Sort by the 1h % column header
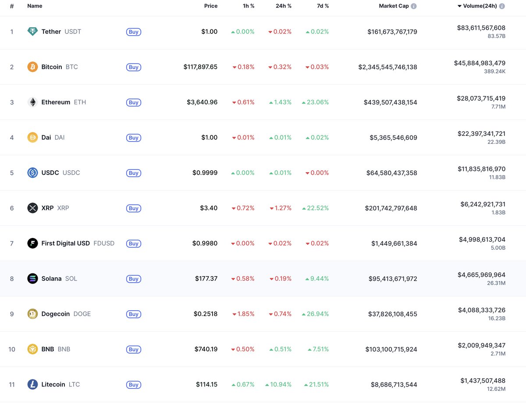Viewport: 526px width, 404px height. coord(248,6)
